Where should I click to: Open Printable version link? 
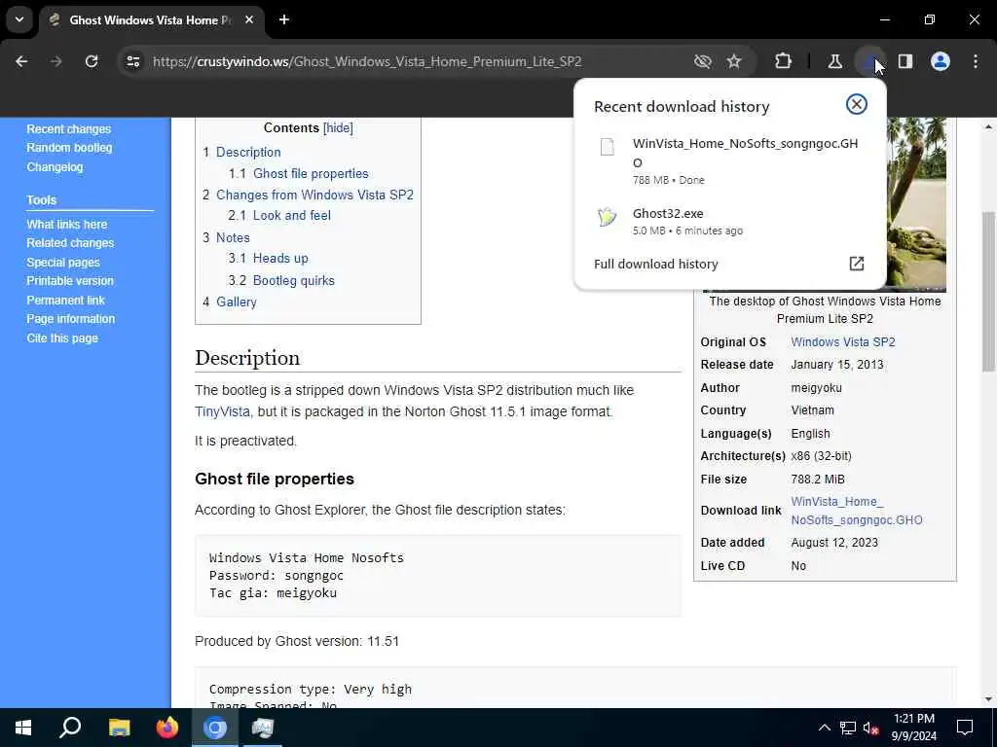click(70, 281)
